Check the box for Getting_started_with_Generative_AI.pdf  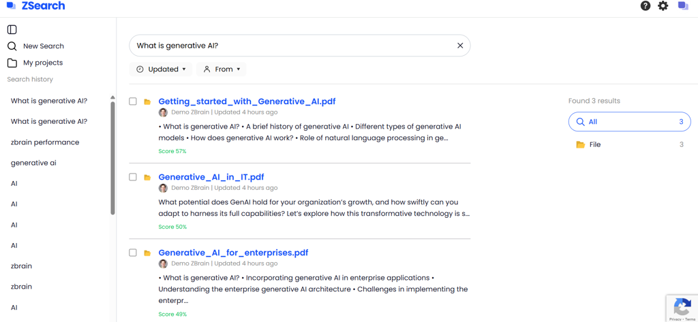coord(133,101)
